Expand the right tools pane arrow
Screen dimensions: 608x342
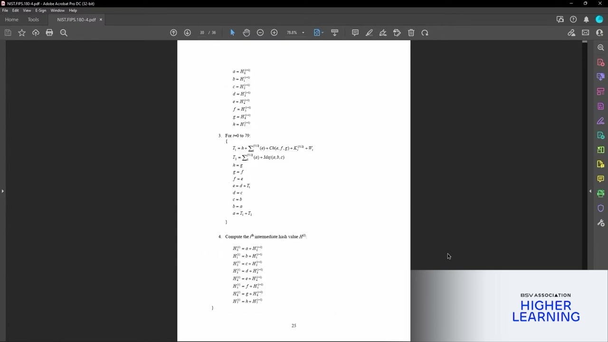tap(590, 191)
